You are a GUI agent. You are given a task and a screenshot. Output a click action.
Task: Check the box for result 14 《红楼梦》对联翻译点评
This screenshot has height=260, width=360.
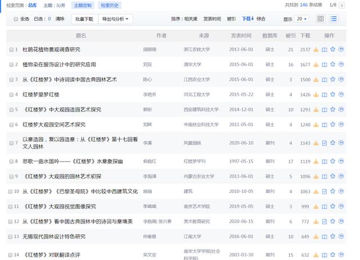click(x=10, y=255)
